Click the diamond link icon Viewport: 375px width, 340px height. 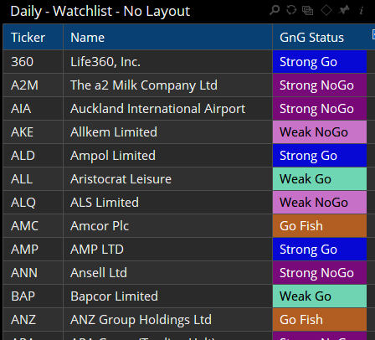[326, 10]
